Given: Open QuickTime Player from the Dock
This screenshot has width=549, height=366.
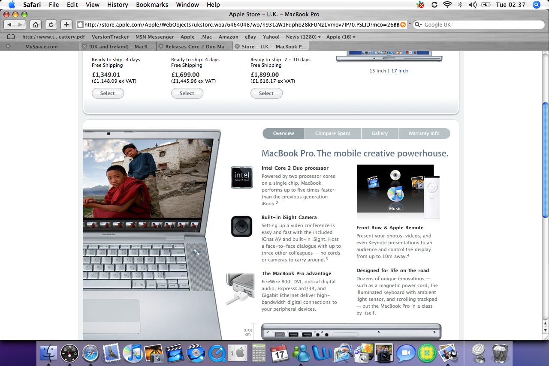Looking at the screenshot, I should tap(217, 353).
